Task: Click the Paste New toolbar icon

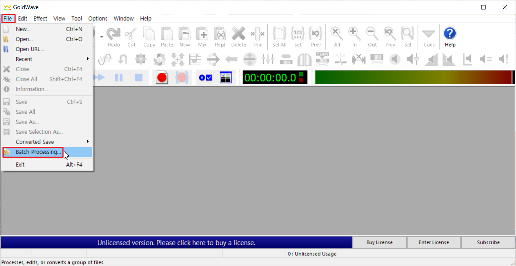Action: click(185, 37)
